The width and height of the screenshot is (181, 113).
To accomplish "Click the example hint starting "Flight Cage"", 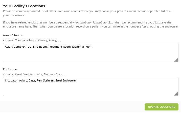I will tap(34, 74).
